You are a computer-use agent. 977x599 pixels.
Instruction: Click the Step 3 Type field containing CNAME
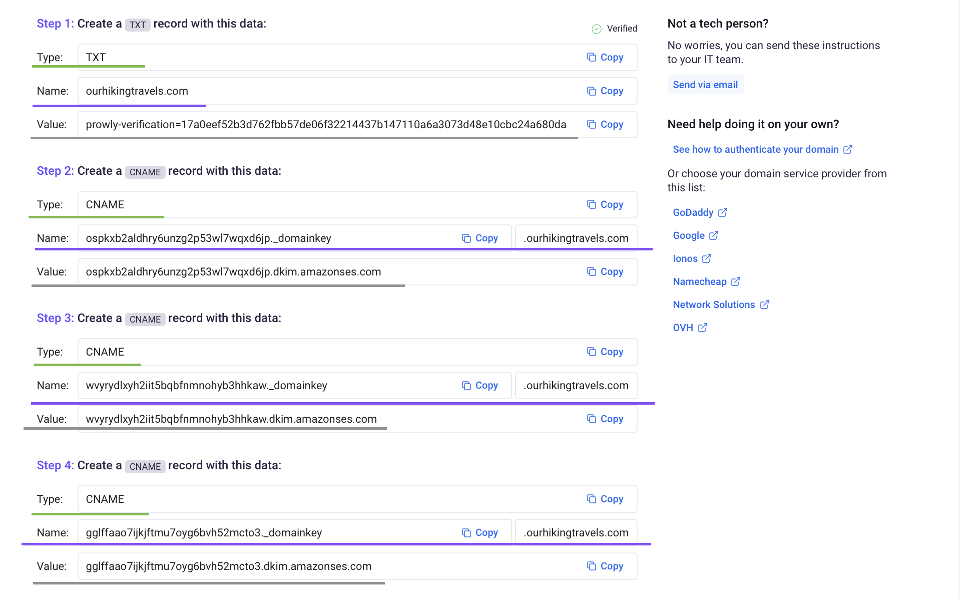pos(357,352)
